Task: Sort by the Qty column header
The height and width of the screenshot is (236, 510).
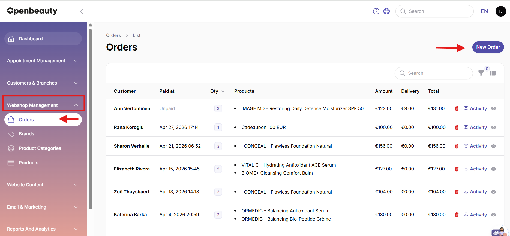Action: (x=217, y=91)
